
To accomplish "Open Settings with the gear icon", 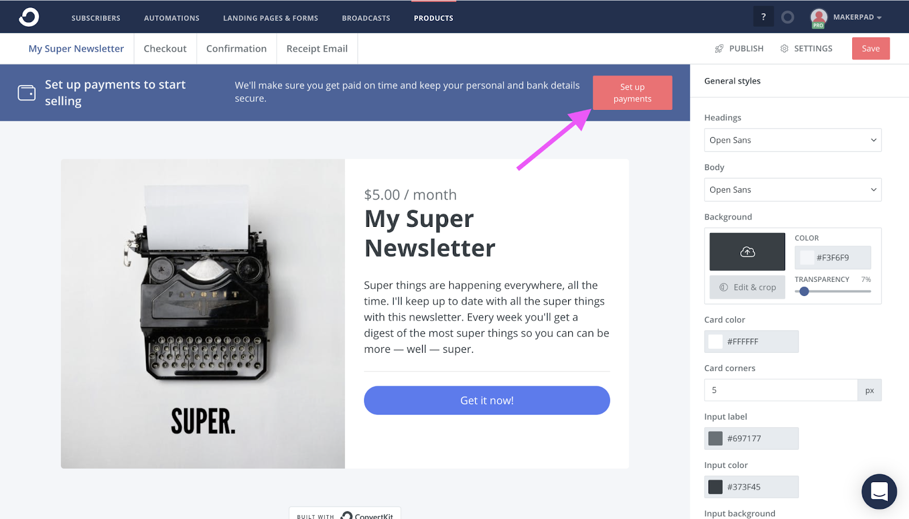I will click(785, 49).
